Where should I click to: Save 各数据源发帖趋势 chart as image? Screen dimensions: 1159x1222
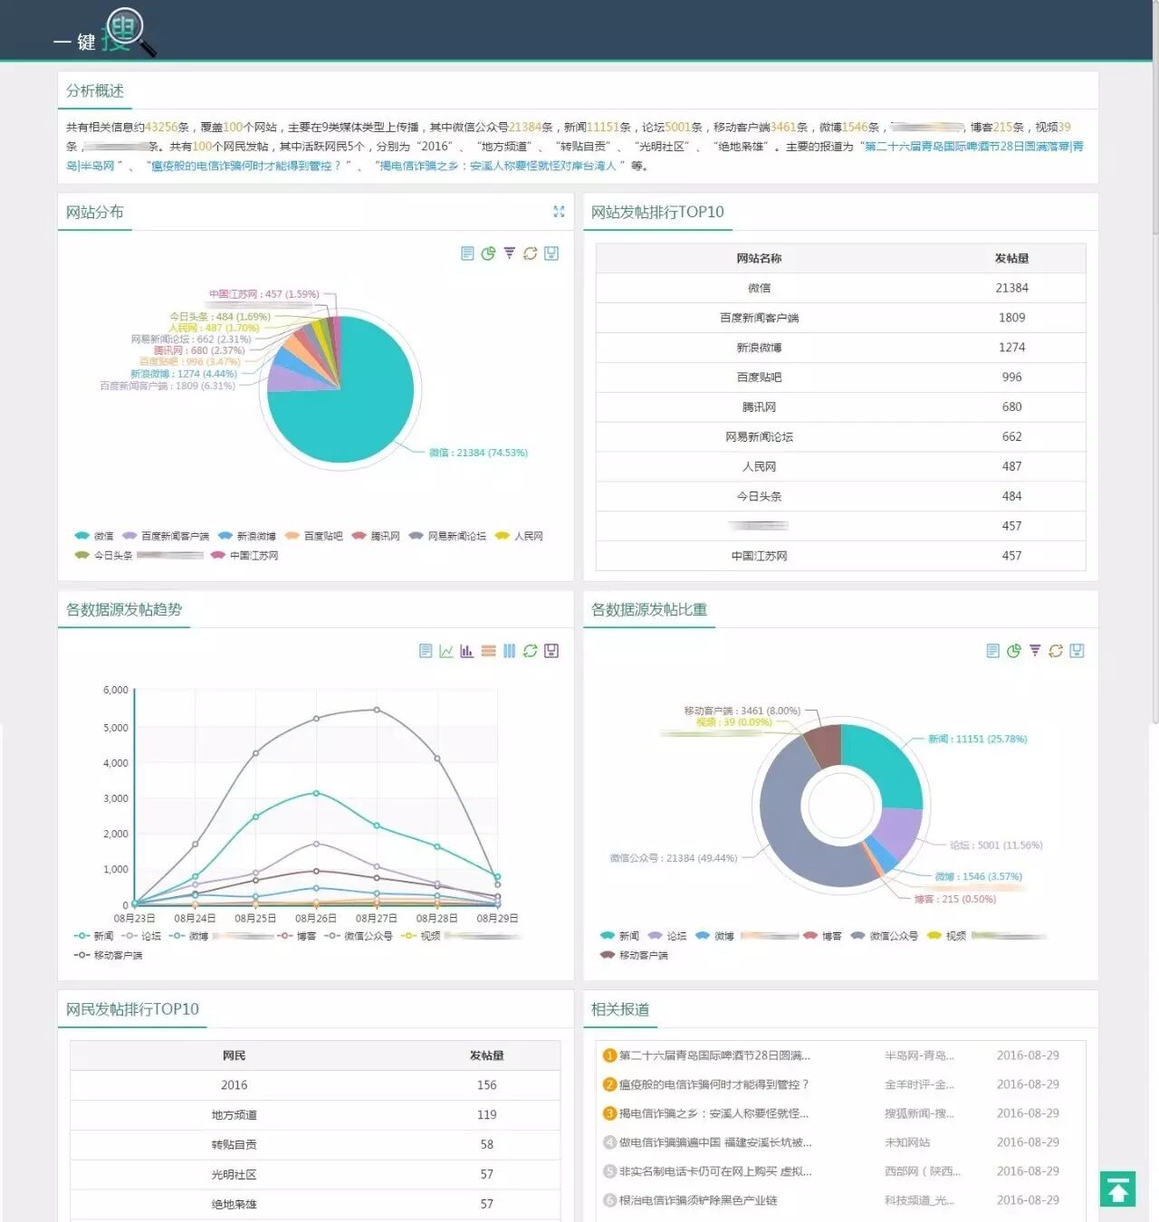click(551, 651)
